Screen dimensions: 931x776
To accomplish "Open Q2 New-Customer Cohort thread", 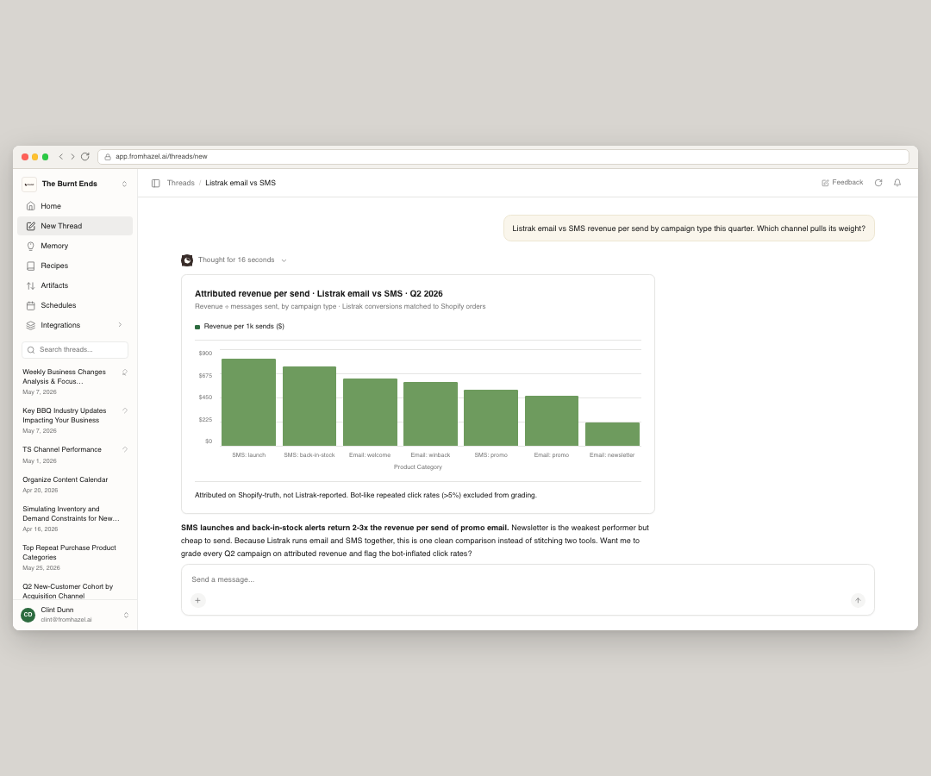I will 68,591.
